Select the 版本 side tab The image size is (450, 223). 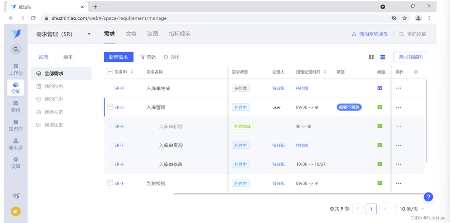pyautogui.click(x=68, y=57)
